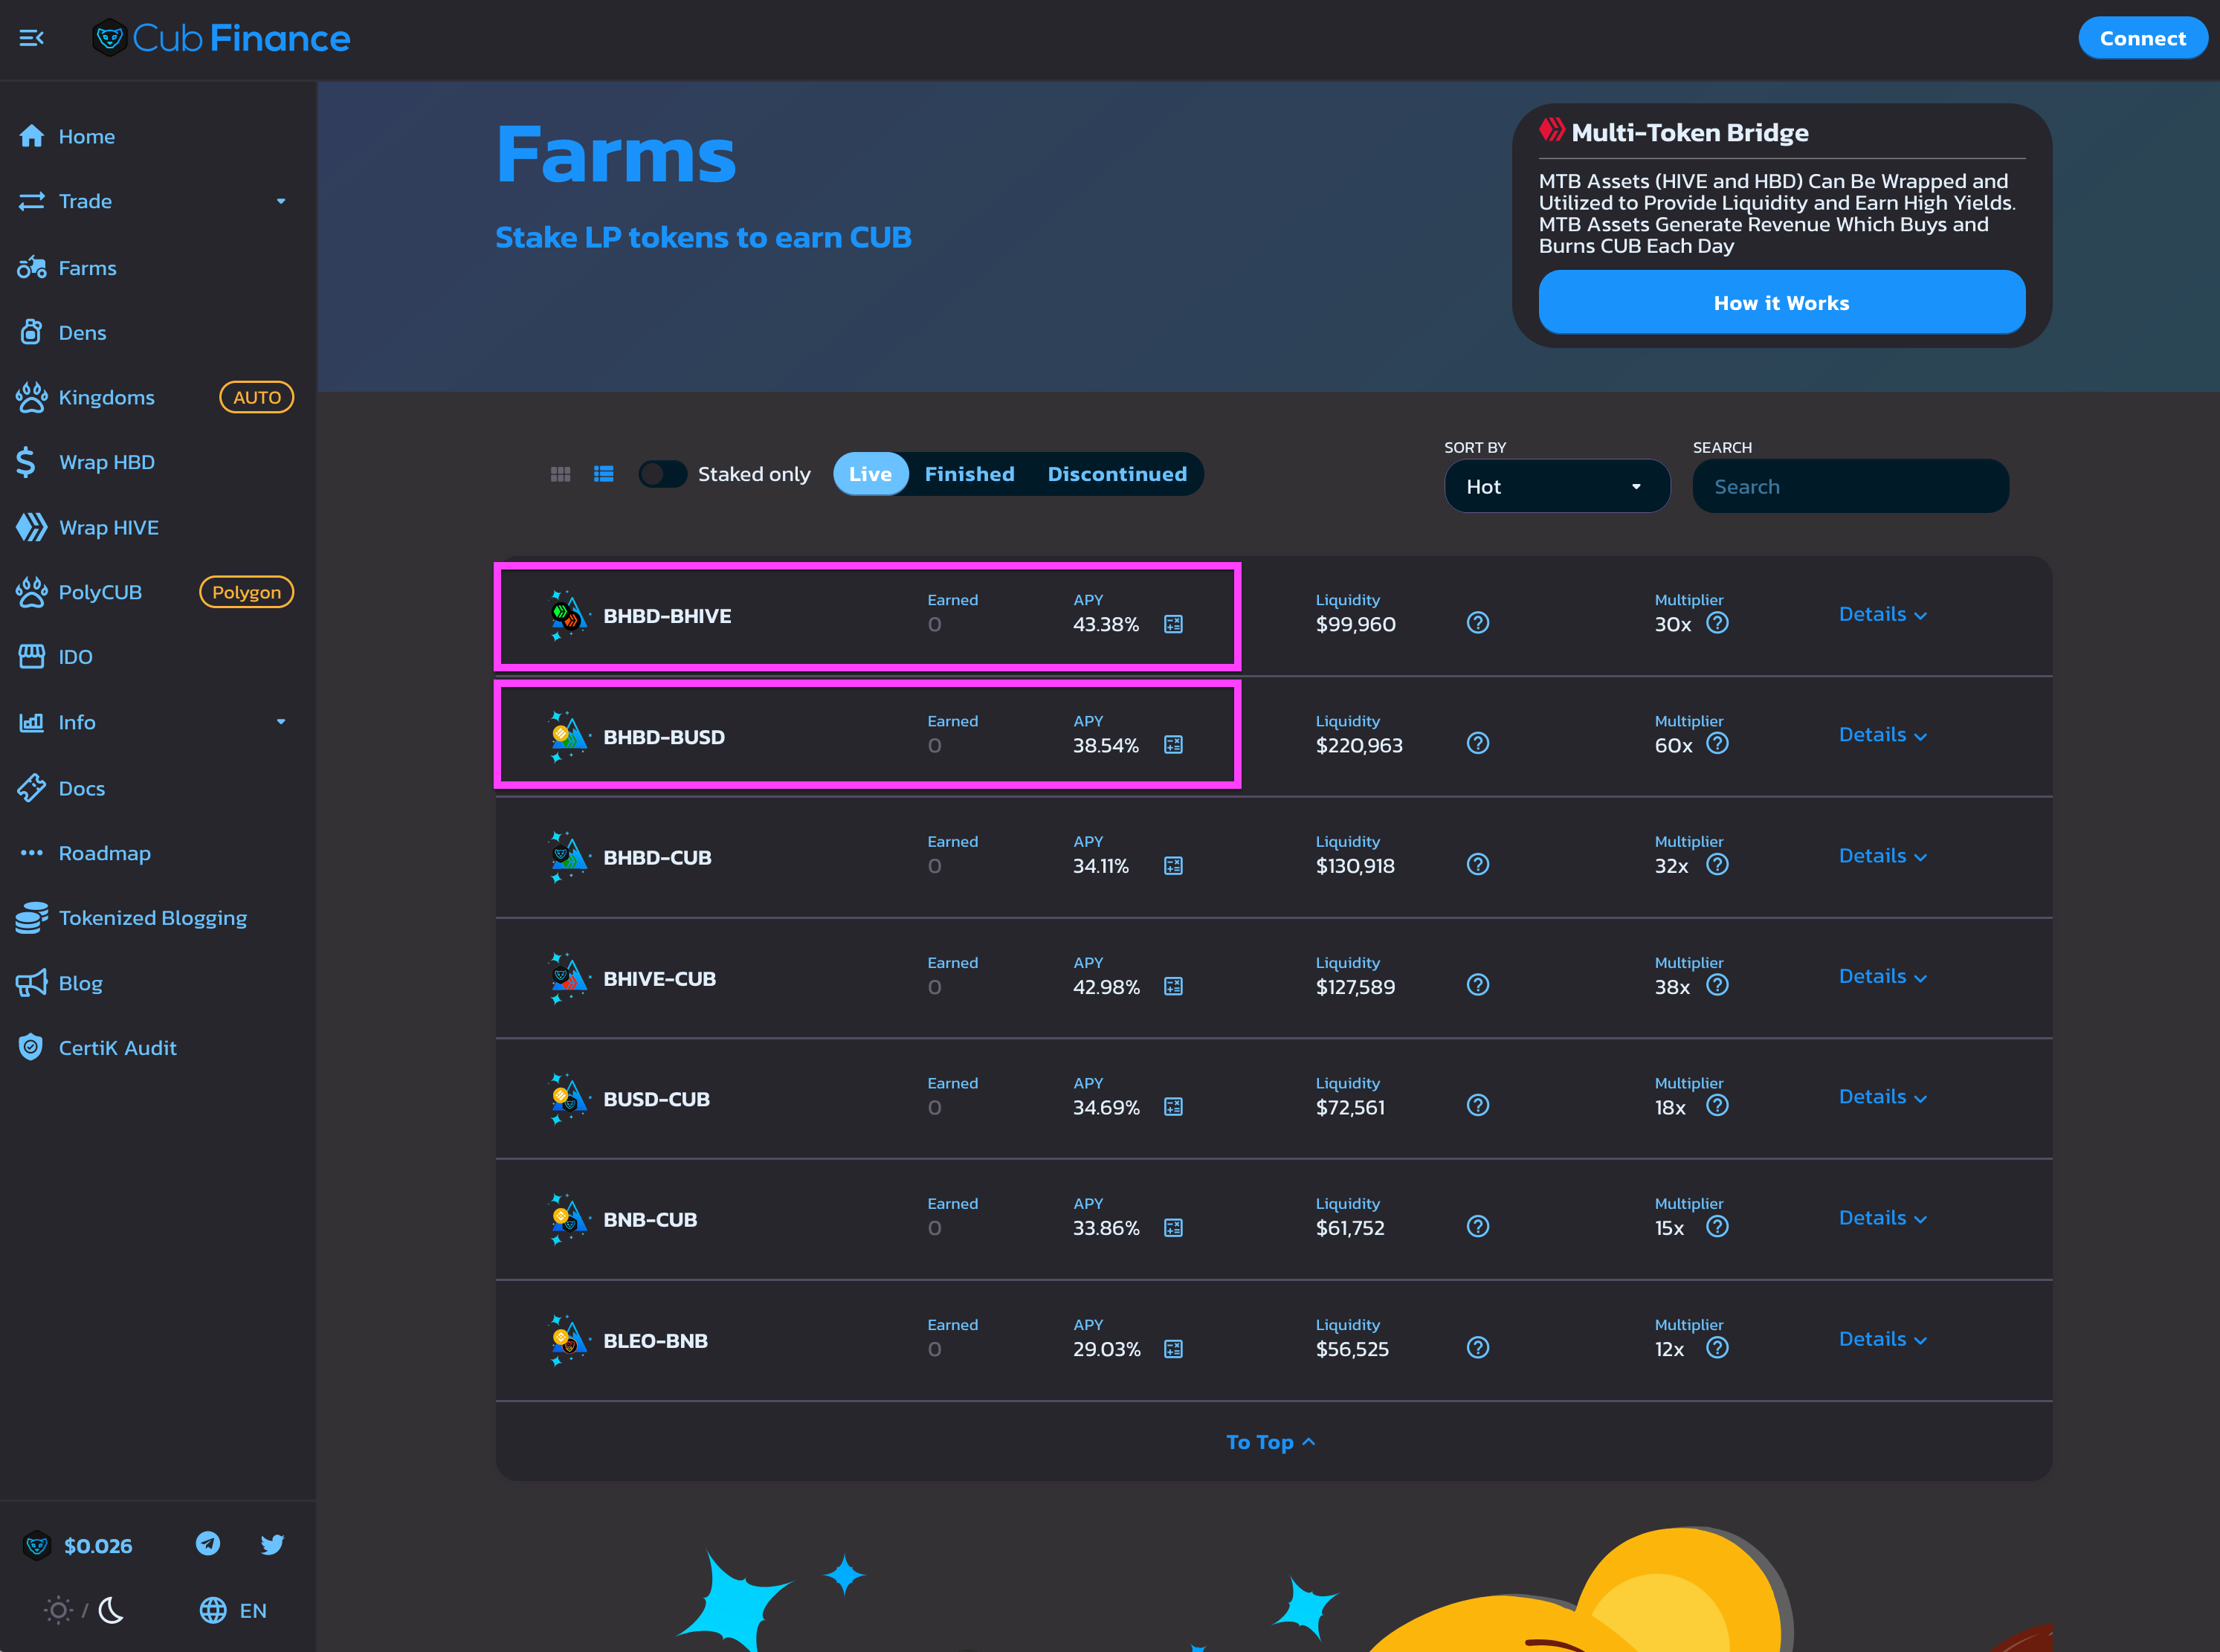This screenshot has height=1652, width=2220.
Task: Show multiplier help for 38x BHIVE-CUB
Action: pos(1717,985)
